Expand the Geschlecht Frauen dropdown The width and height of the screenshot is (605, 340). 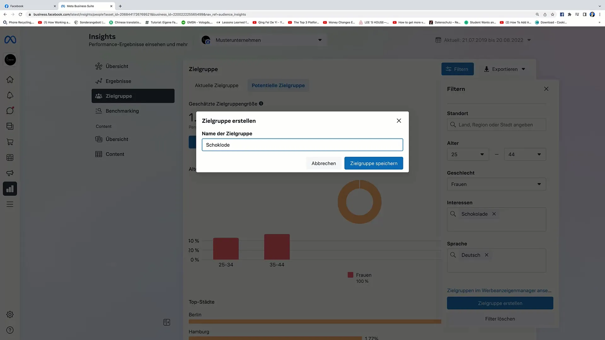click(x=497, y=184)
